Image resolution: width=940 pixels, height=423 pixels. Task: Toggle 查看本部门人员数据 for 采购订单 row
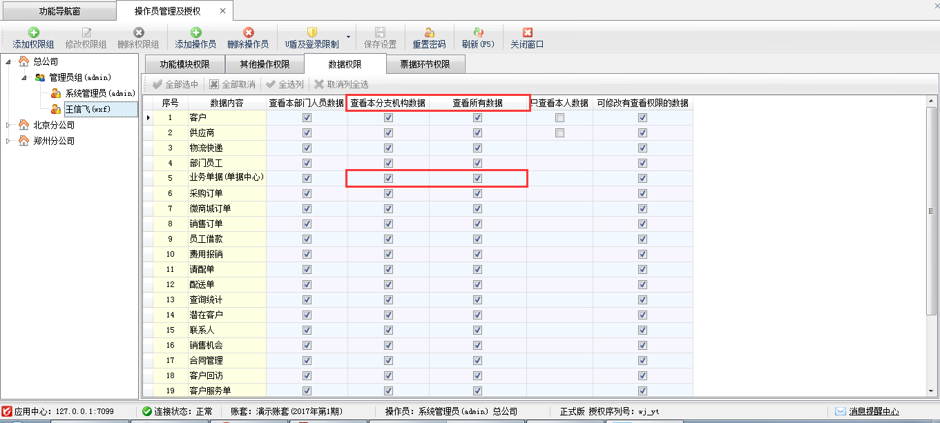point(307,194)
